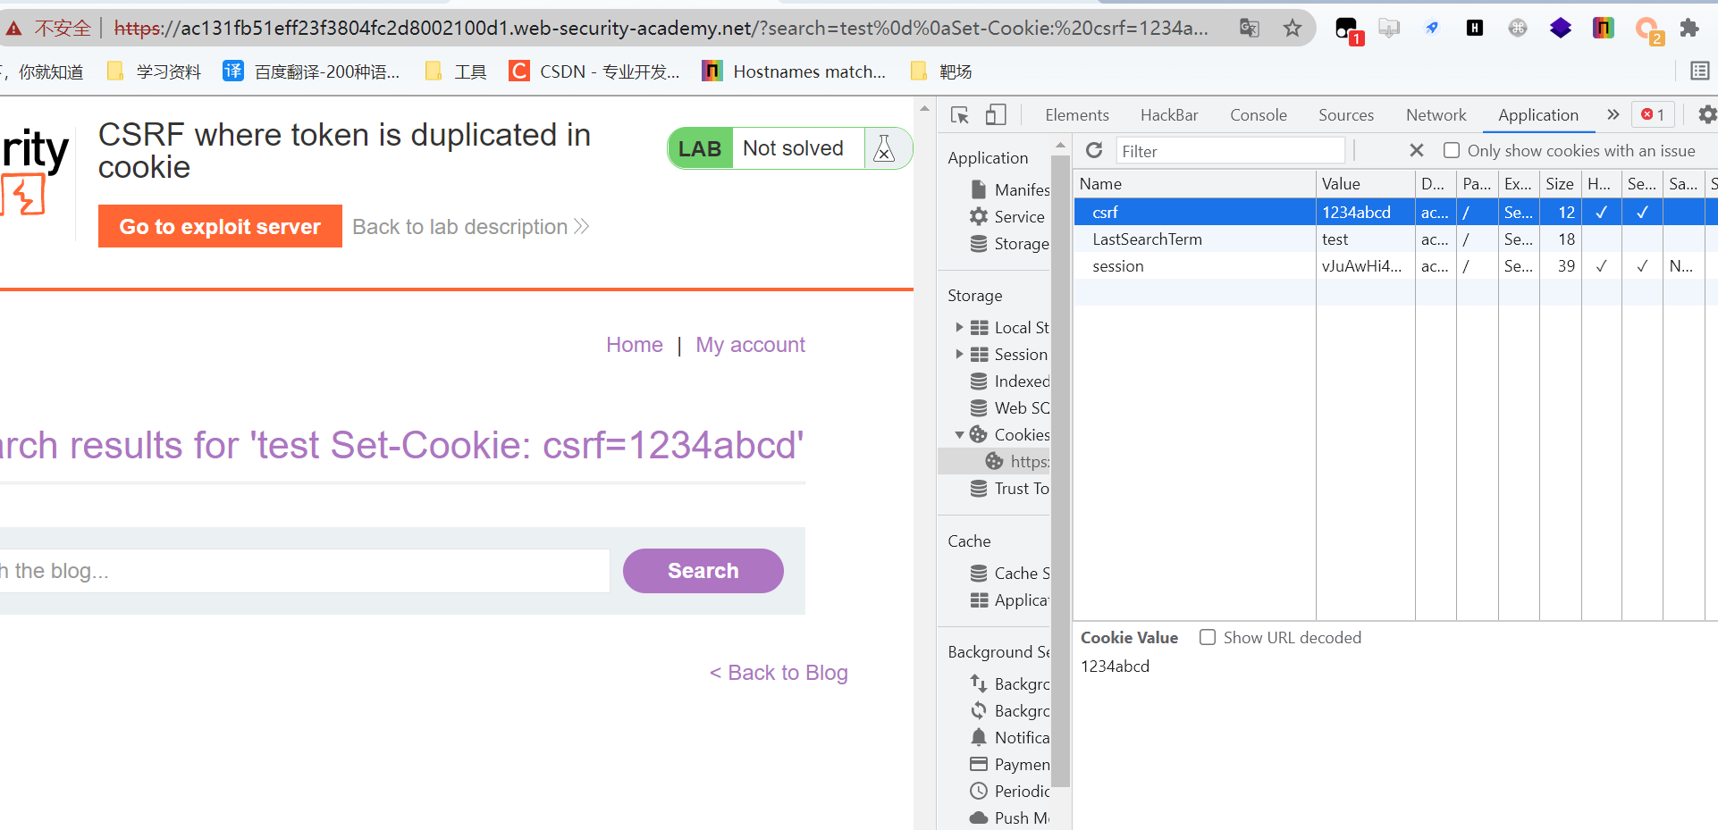Open Cache Storage item
The height and width of the screenshot is (830, 1718).
pyautogui.click(x=1010, y=573)
